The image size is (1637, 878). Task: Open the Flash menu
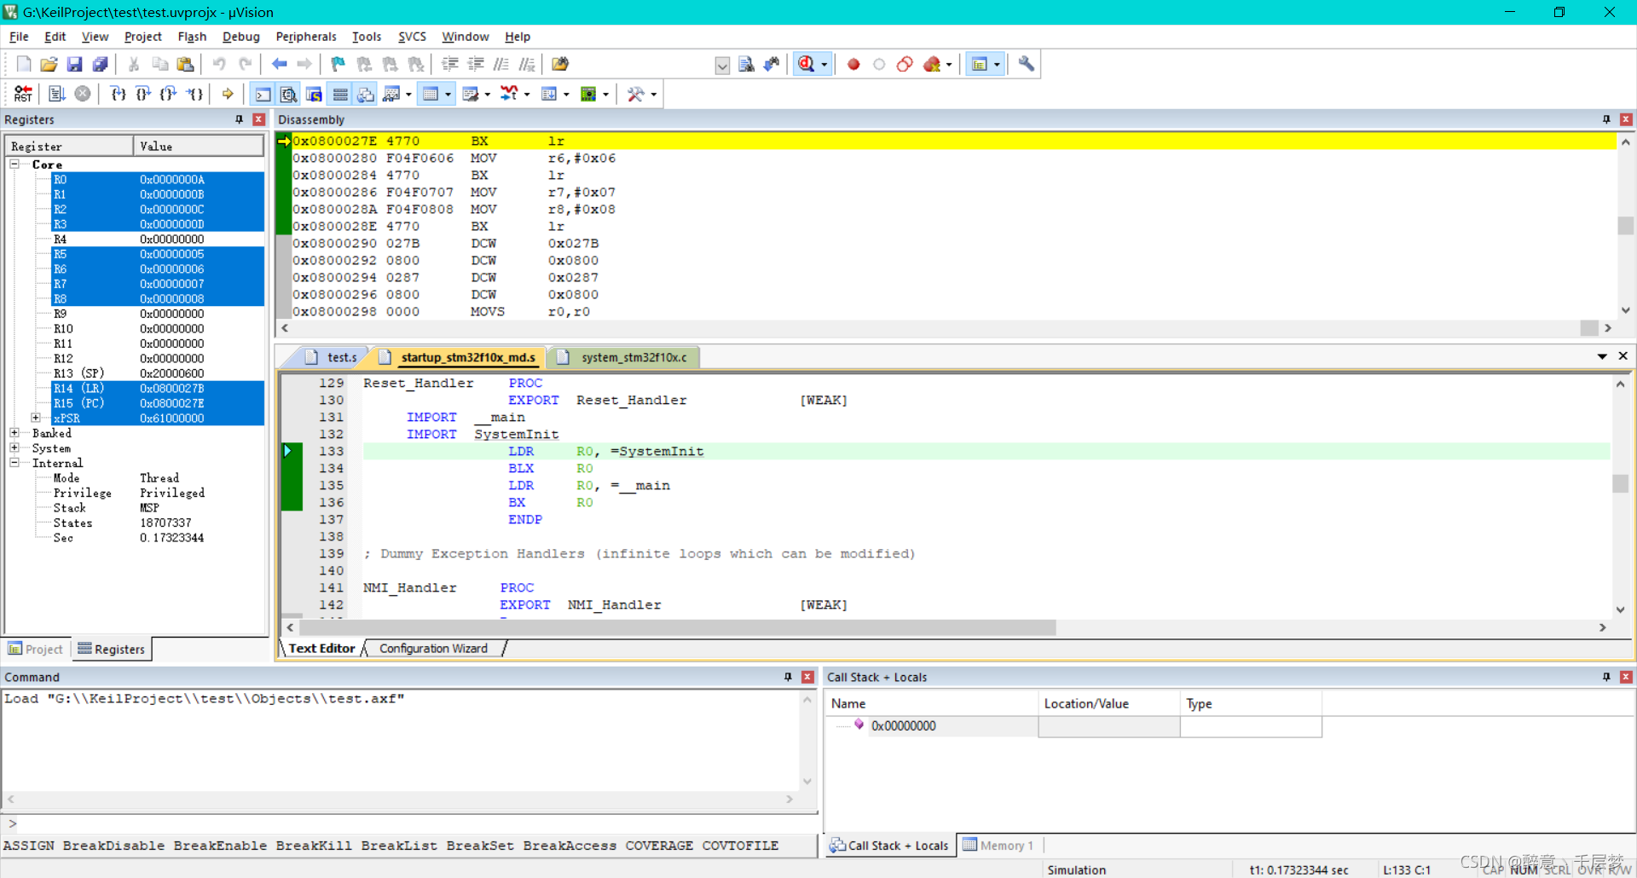pos(192,37)
